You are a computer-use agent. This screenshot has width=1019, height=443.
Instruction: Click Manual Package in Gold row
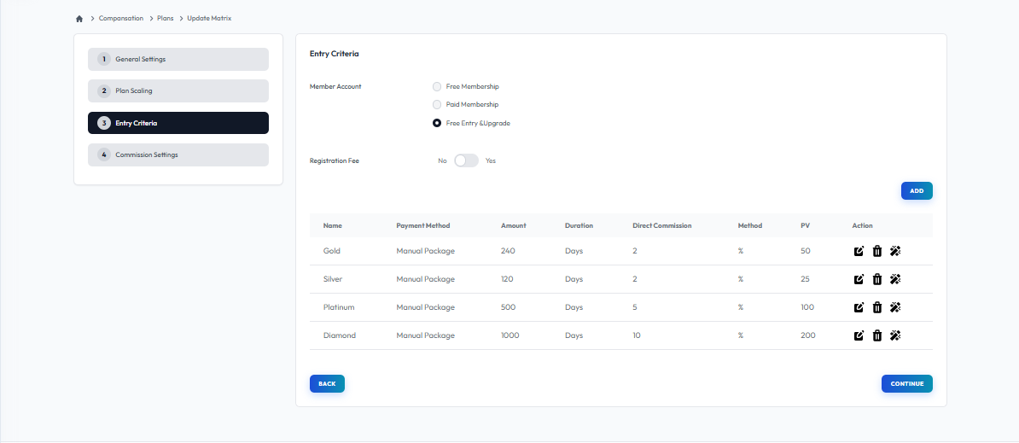[x=426, y=251]
